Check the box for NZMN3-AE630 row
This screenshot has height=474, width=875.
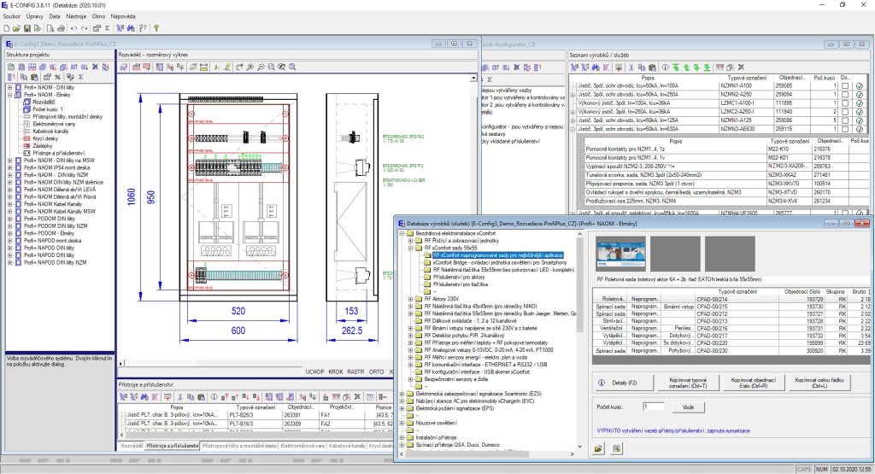coord(844,128)
